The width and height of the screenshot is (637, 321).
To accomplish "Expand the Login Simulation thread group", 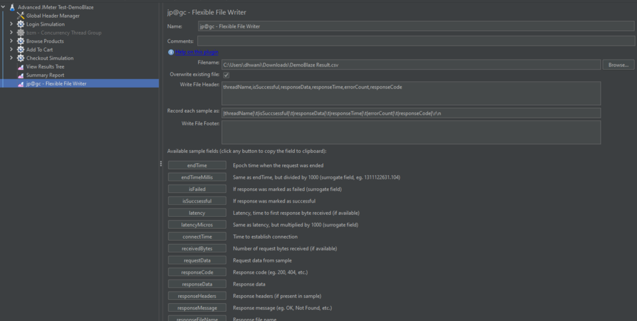I will coord(11,24).
